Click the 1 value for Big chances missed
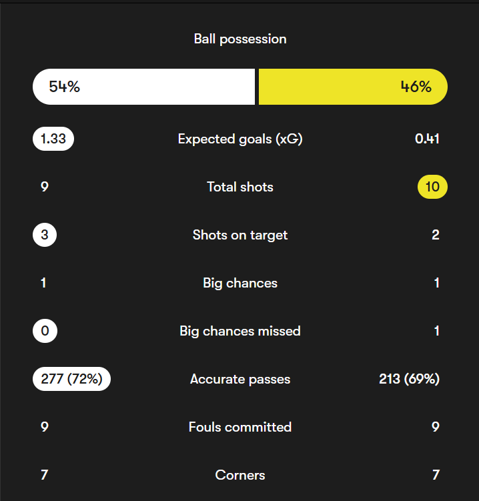 pos(437,331)
